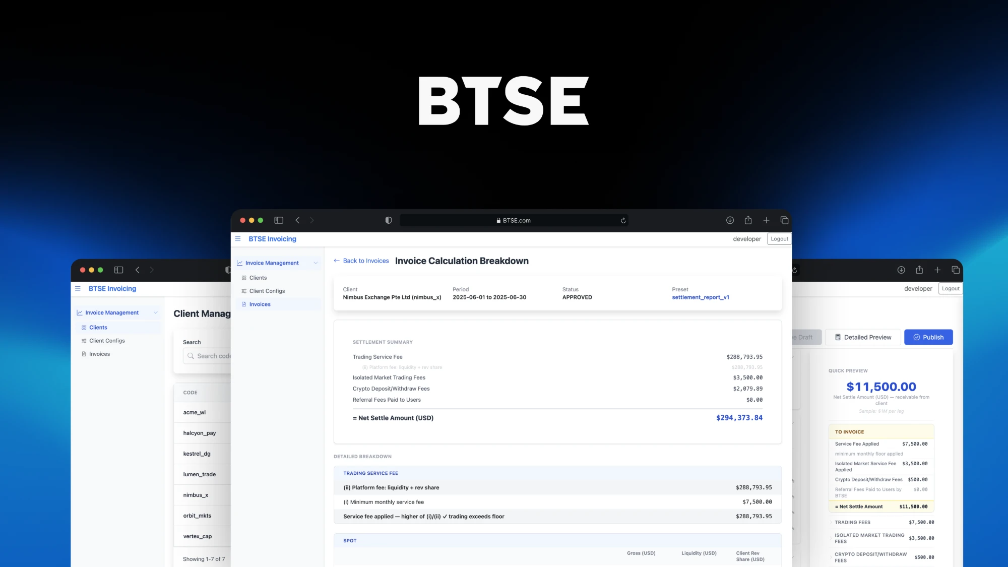Select acme_wl row in client list
This screenshot has width=1008, height=567.
203,413
